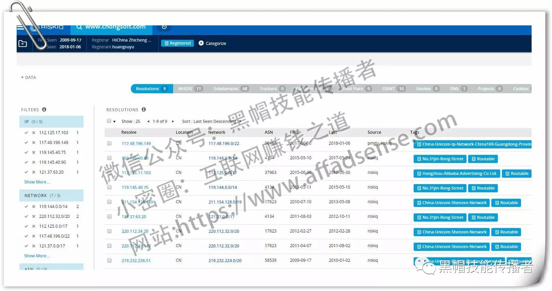552x291 pixels.
Task: Tick the checkbox for row 121.37.63.20
Action: (109, 217)
